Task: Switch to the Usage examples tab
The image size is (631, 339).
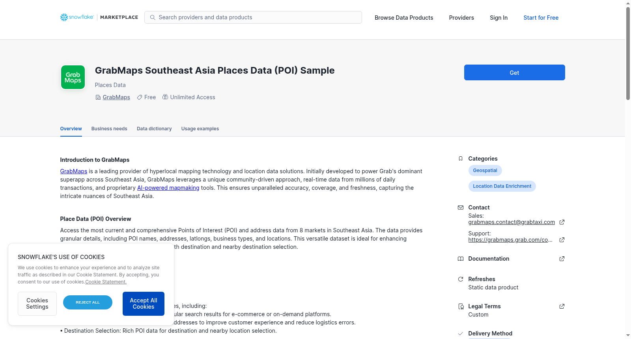Action: pyautogui.click(x=200, y=129)
